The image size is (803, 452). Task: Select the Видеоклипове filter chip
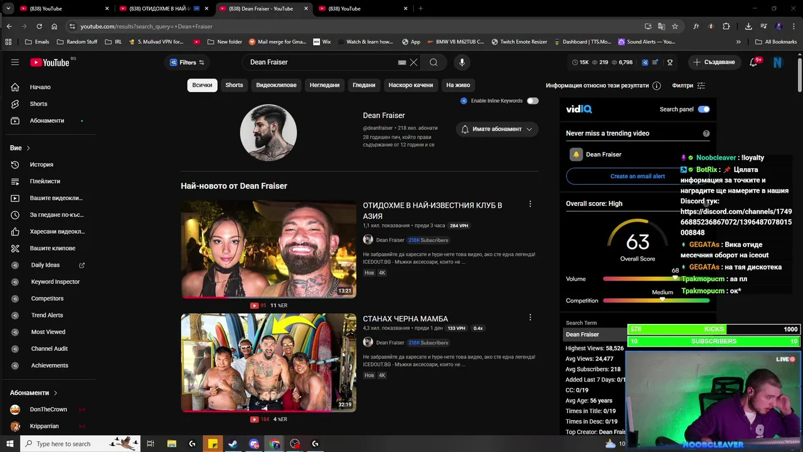click(276, 85)
